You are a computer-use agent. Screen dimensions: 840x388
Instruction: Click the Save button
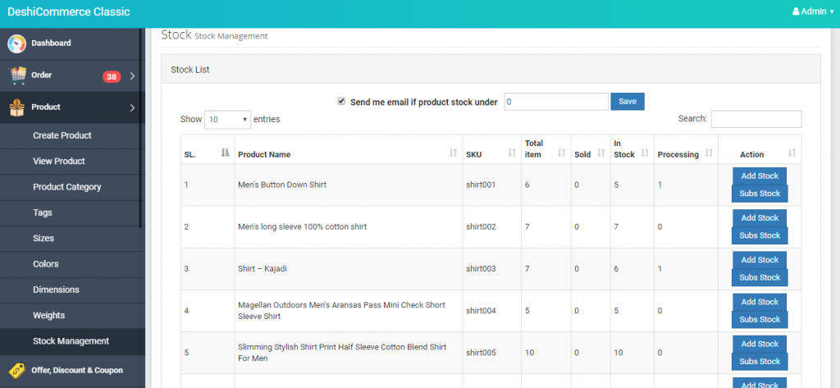point(628,101)
